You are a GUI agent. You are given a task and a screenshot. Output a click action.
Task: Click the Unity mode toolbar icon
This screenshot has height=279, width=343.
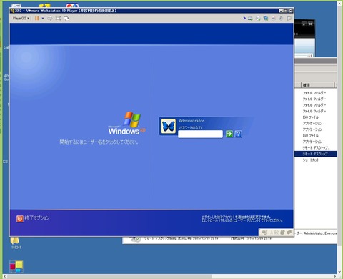tap(66, 18)
